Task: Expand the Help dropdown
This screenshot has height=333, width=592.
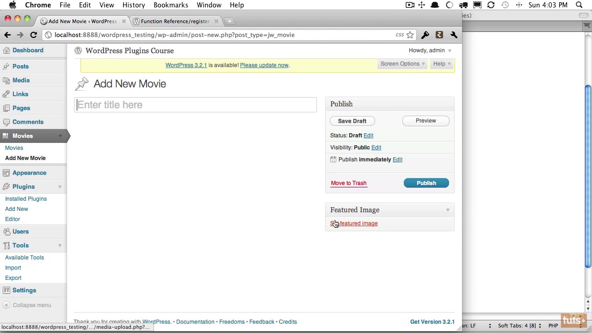Action: point(442,64)
